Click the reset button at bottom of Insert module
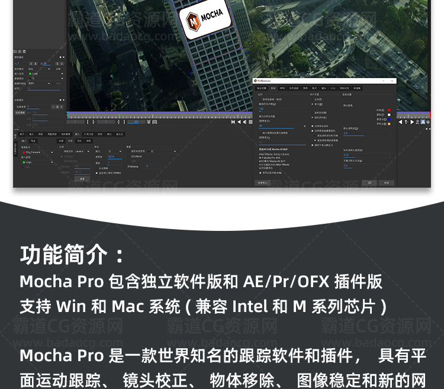 (82, 179)
